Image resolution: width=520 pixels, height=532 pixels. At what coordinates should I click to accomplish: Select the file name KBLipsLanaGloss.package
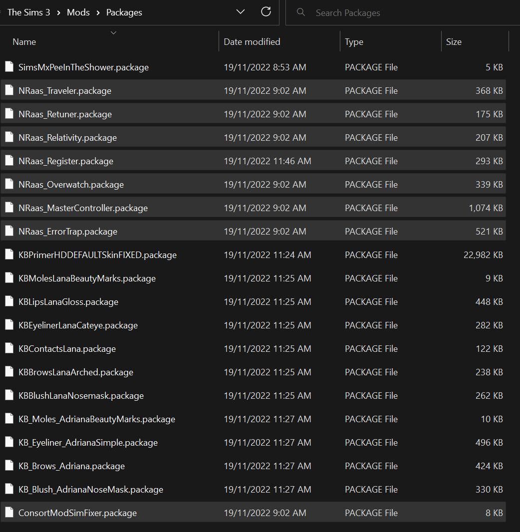click(x=68, y=301)
